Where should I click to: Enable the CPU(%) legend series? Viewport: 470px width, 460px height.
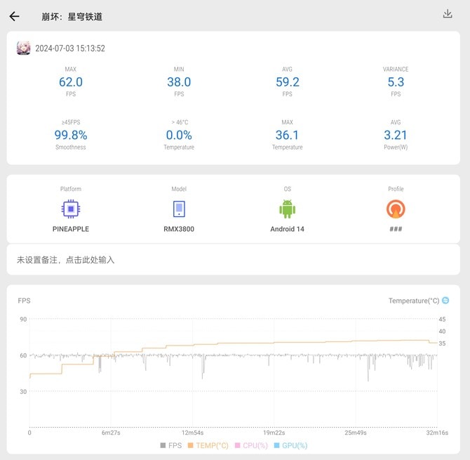(251, 445)
